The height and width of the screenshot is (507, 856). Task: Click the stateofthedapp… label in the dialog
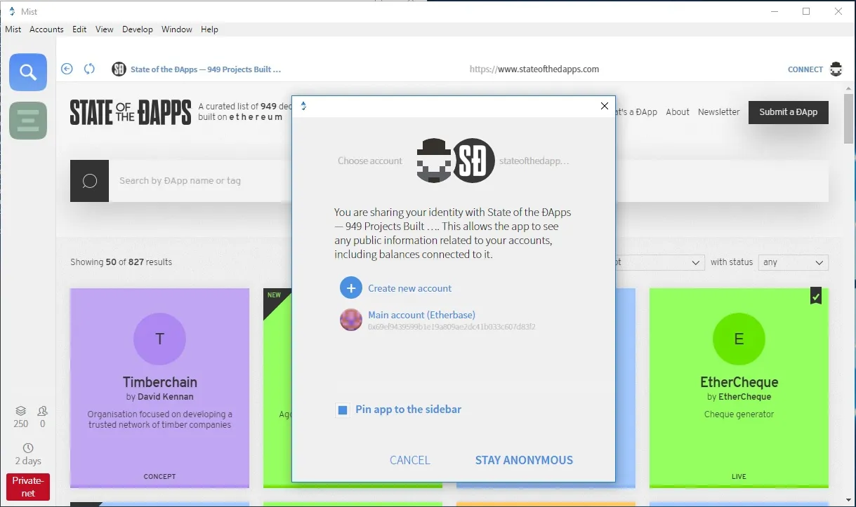tap(534, 161)
